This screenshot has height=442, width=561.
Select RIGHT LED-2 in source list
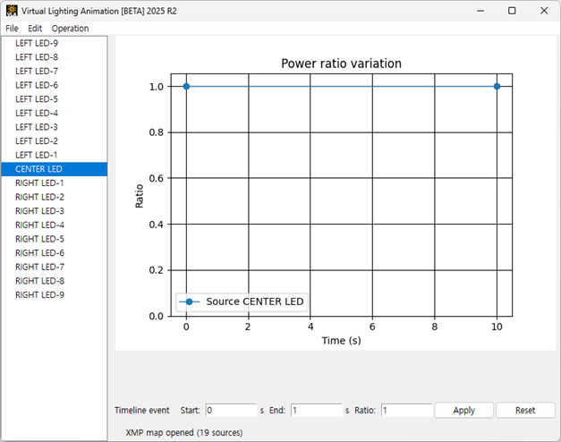55,197
